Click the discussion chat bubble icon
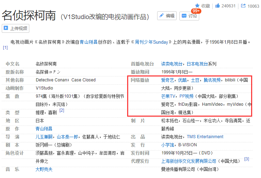Screen dimensions: 261x178 point(184,16)
